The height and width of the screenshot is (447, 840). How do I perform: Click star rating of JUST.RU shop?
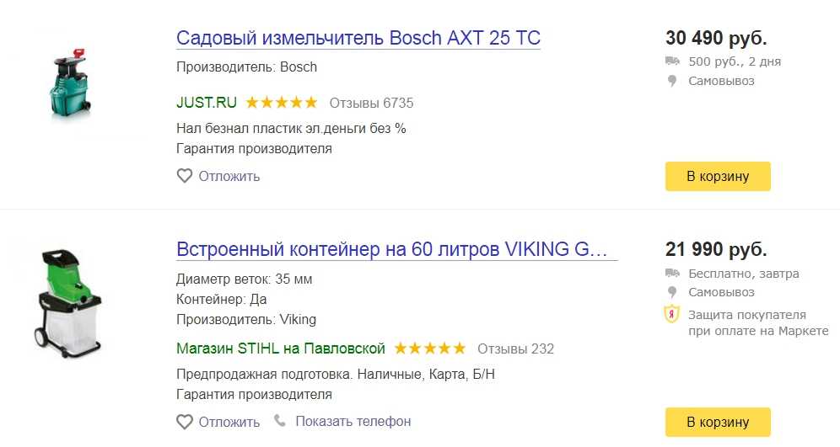[281, 102]
